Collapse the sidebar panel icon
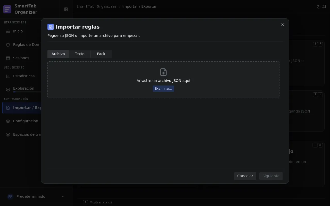This screenshot has height=206, width=330. 66,9
